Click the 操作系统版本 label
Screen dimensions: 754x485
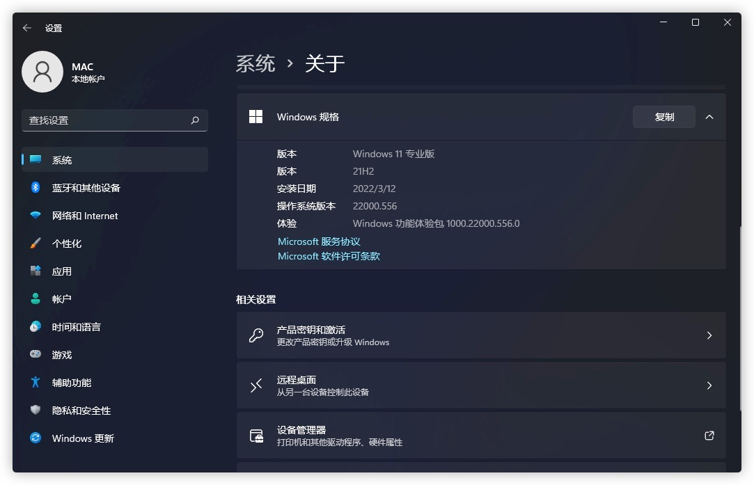click(x=306, y=206)
